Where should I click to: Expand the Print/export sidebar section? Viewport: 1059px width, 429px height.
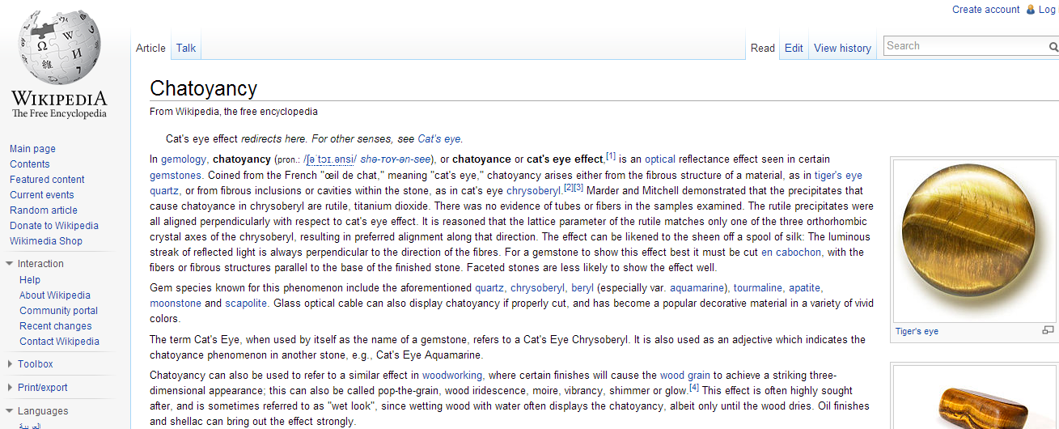tap(10, 388)
